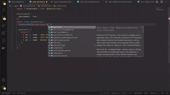Click the src breadcrumb segment
This screenshot has width=170, height=95.
pos(11,6)
